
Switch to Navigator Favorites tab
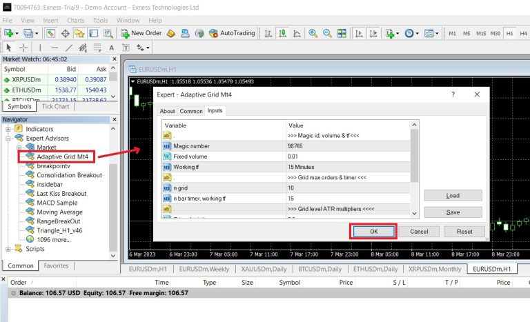[x=56, y=265]
